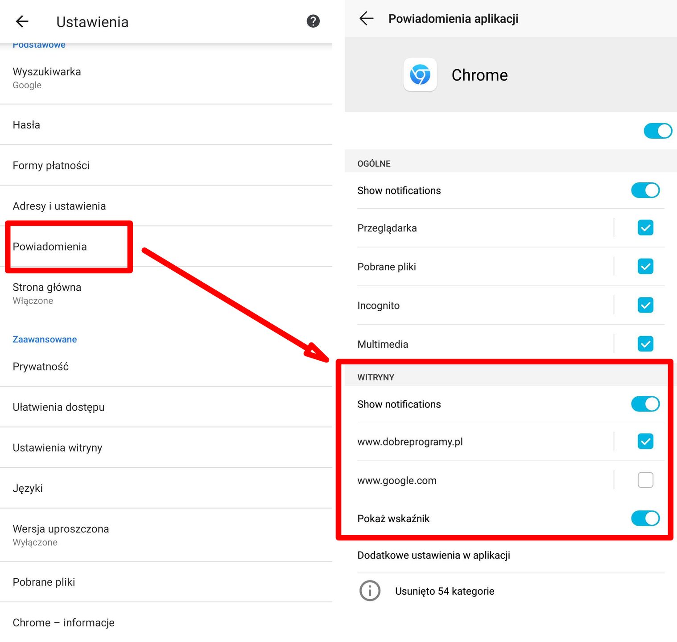677x642 pixels.
Task: Open the help question mark icon
Action: coord(313,21)
